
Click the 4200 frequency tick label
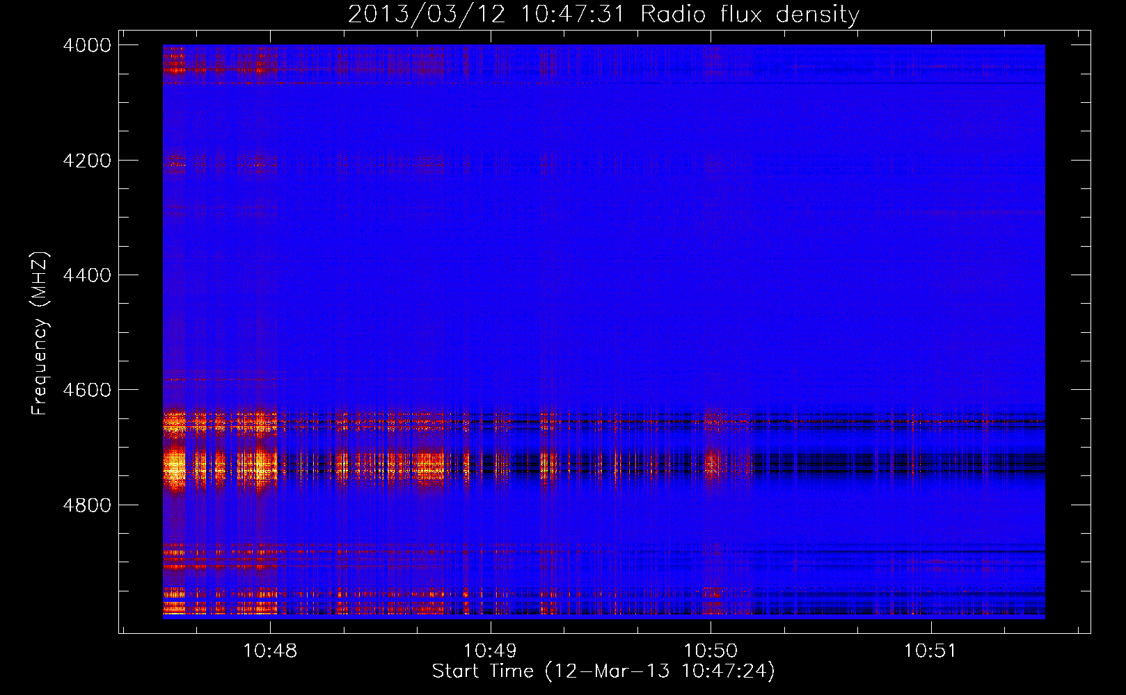(x=87, y=161)
